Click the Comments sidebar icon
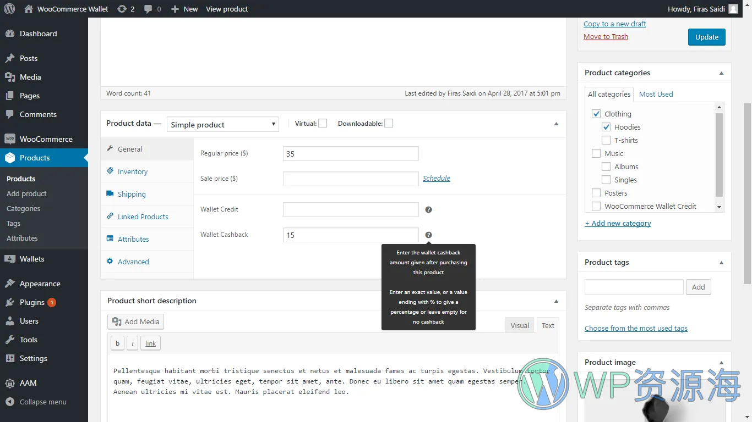Viewport: 752px width, 422px height. click(x=10, y=114)
